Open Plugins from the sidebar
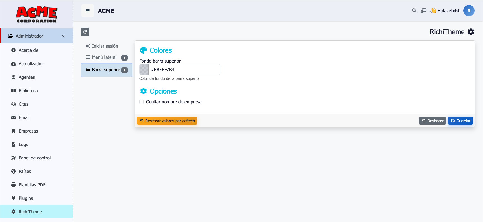 click(26, 198)
